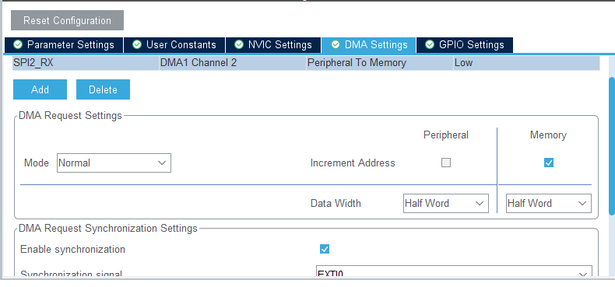Click the Delete DMA request button
This screenshot has width=615, height=287.
click(103, 89)
